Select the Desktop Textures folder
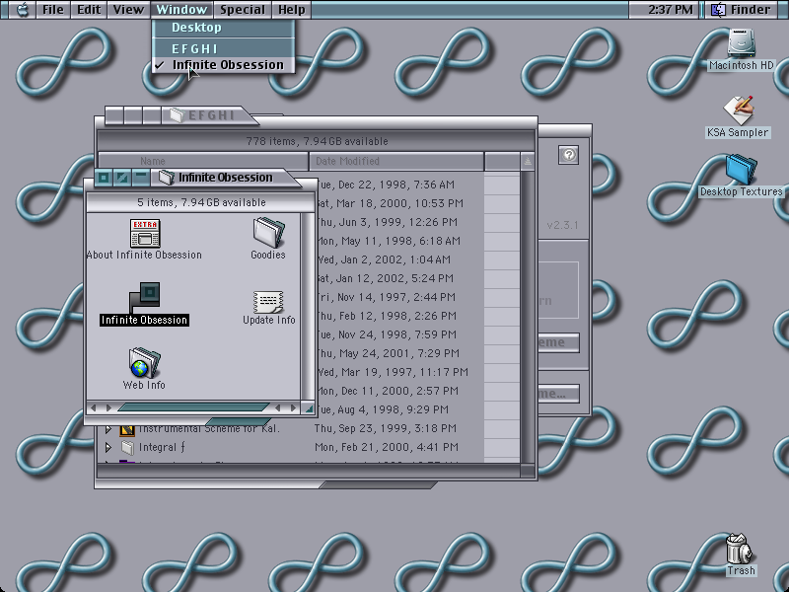 pyautogui.click(x=742, y=170)
